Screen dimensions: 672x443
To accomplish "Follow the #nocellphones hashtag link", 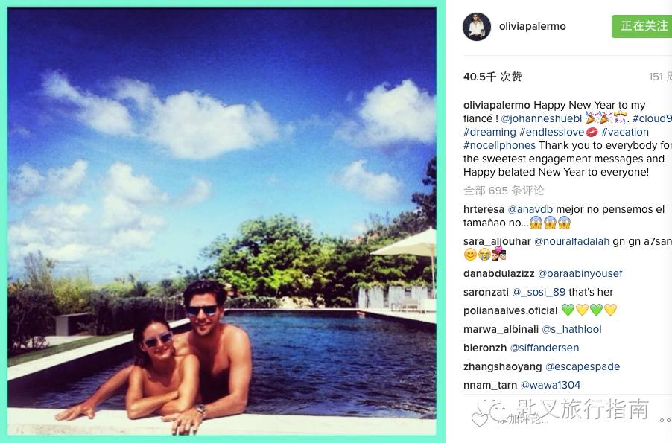I will [x=499, y=146].
